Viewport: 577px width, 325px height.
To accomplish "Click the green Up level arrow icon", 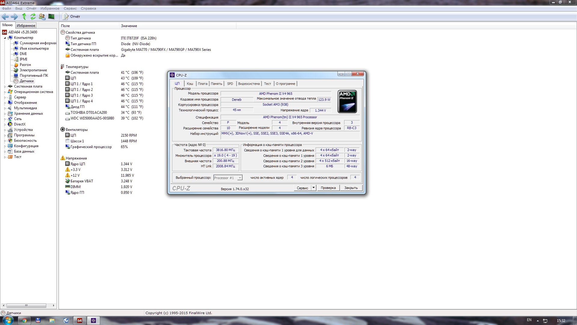I will click(24, 17).
